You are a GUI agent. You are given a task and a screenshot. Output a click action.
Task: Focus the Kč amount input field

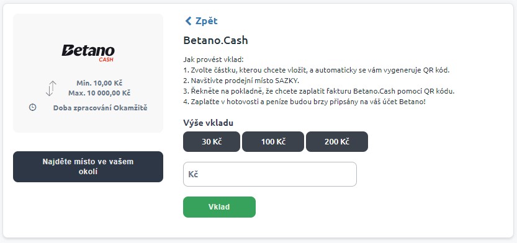[x=270, y=174]
